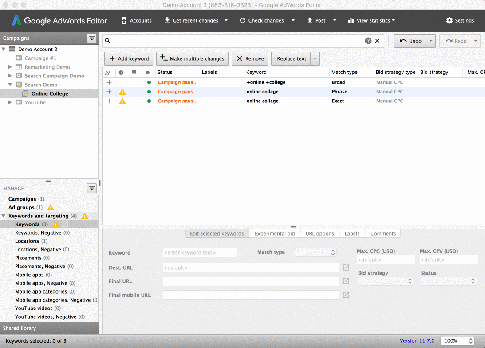Viewport: 485px width, 348px height.
Task: Click green status dot on Broad row
Action: pos(149,82)
